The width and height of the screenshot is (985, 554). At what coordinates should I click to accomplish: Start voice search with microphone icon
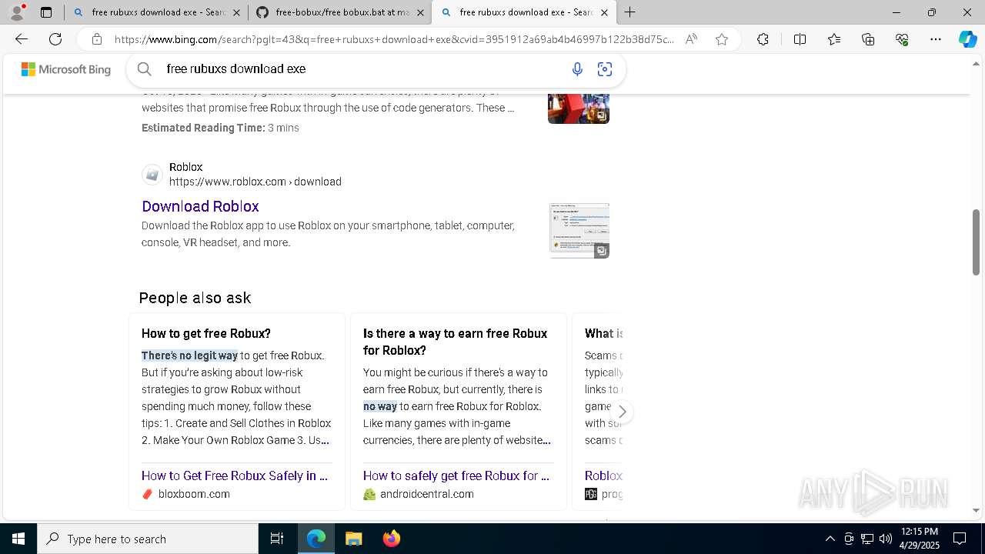coord(577,69)
